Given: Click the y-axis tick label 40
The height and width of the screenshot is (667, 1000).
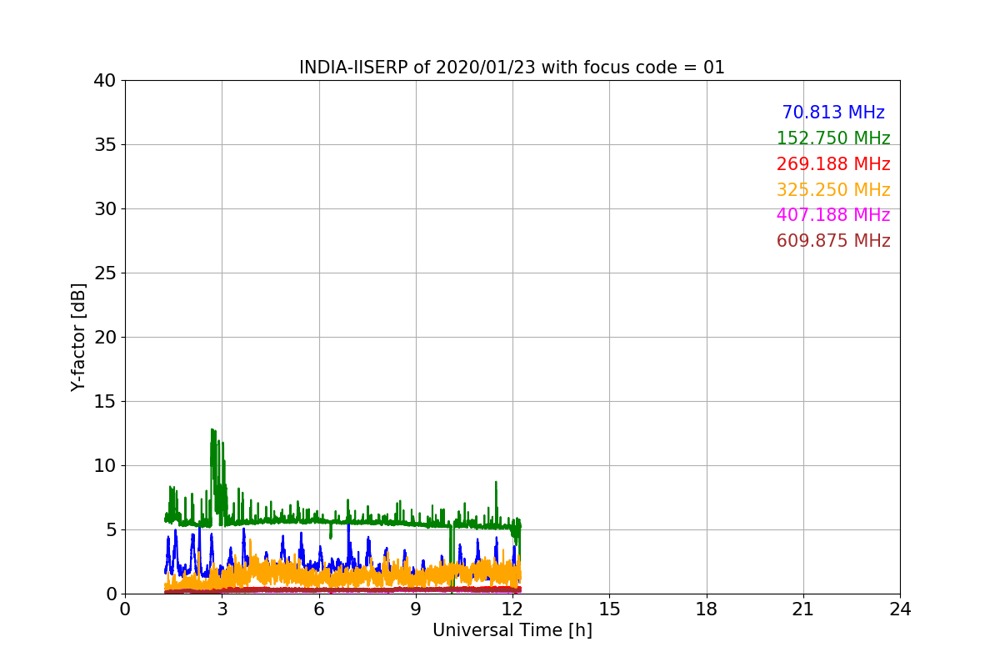Looking at the screenshot, I should 105,81.
